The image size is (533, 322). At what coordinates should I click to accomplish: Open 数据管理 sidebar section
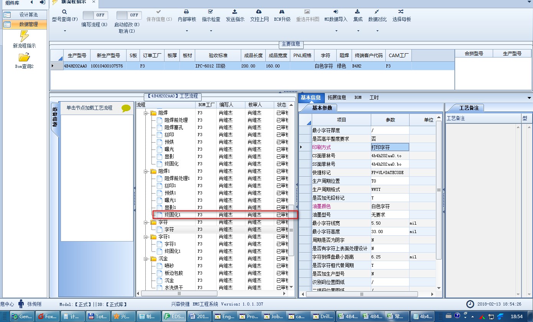click(24, 24)
